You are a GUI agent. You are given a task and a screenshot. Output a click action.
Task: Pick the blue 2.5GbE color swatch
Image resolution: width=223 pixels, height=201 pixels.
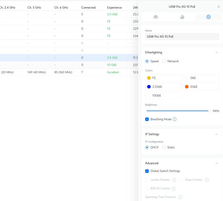pyautogui.click(x=149, y=87)
